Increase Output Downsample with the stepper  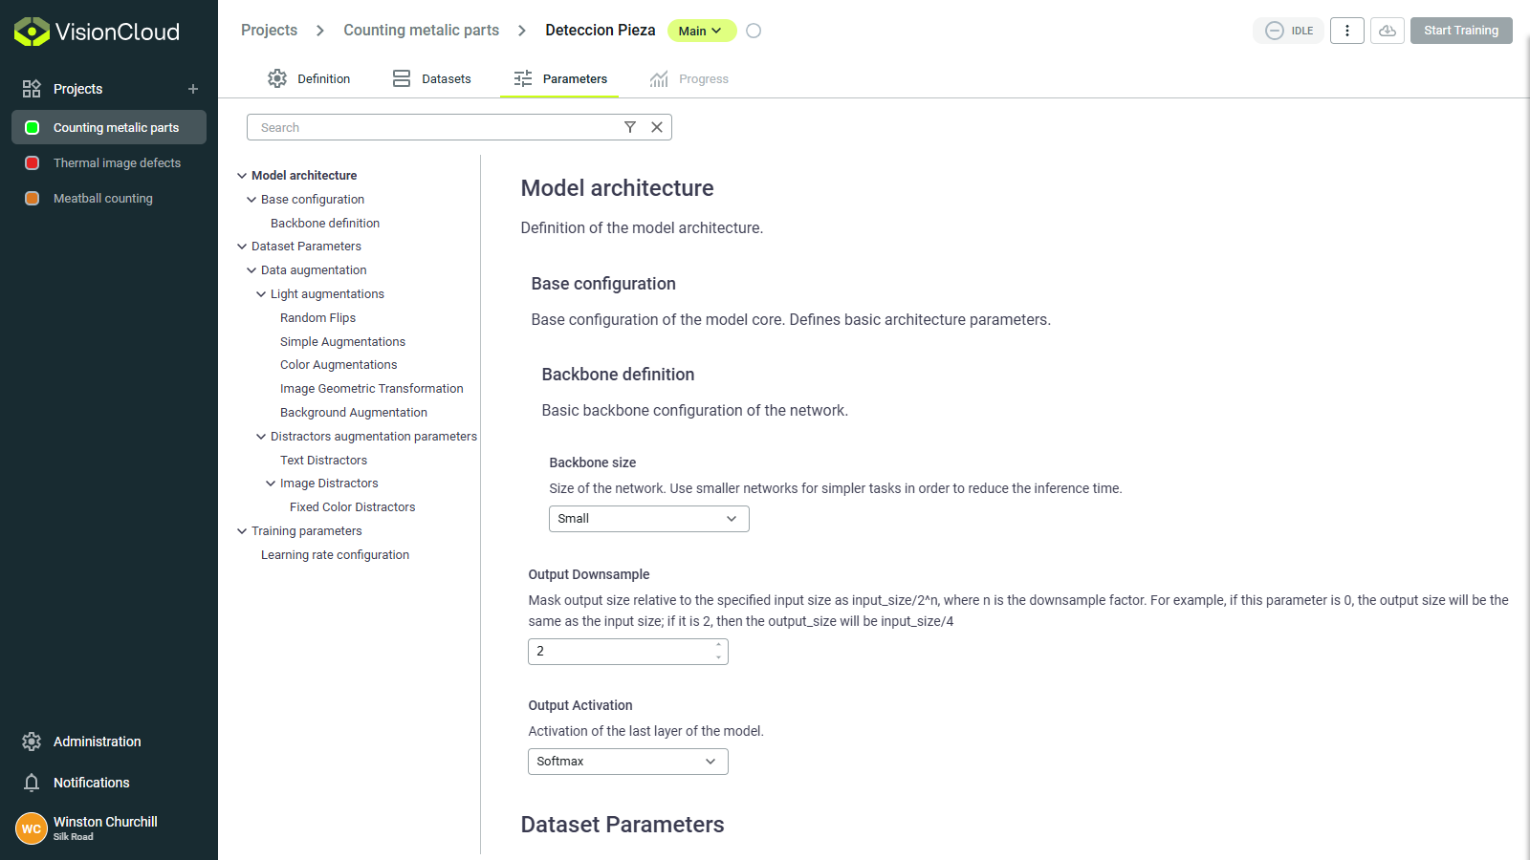pos(719,646)
